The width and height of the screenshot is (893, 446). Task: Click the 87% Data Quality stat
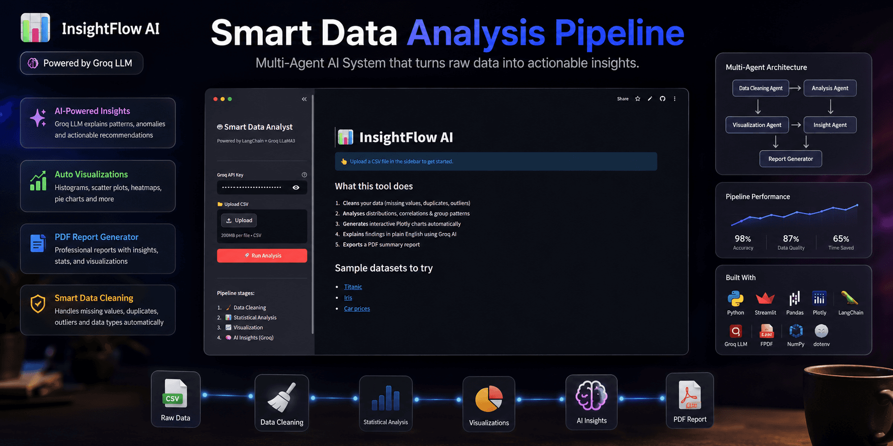(x=791, y=242)
